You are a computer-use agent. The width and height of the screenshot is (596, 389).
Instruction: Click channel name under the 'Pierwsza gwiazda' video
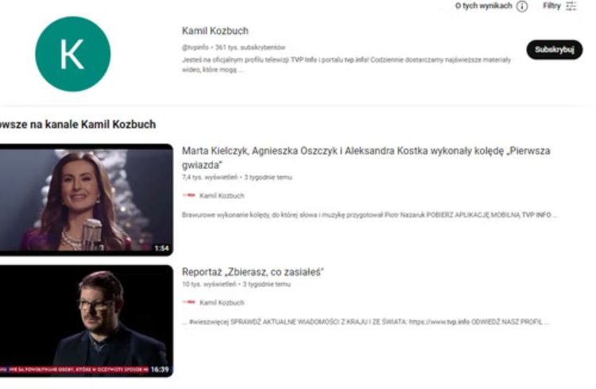click(x=222, y=195)
